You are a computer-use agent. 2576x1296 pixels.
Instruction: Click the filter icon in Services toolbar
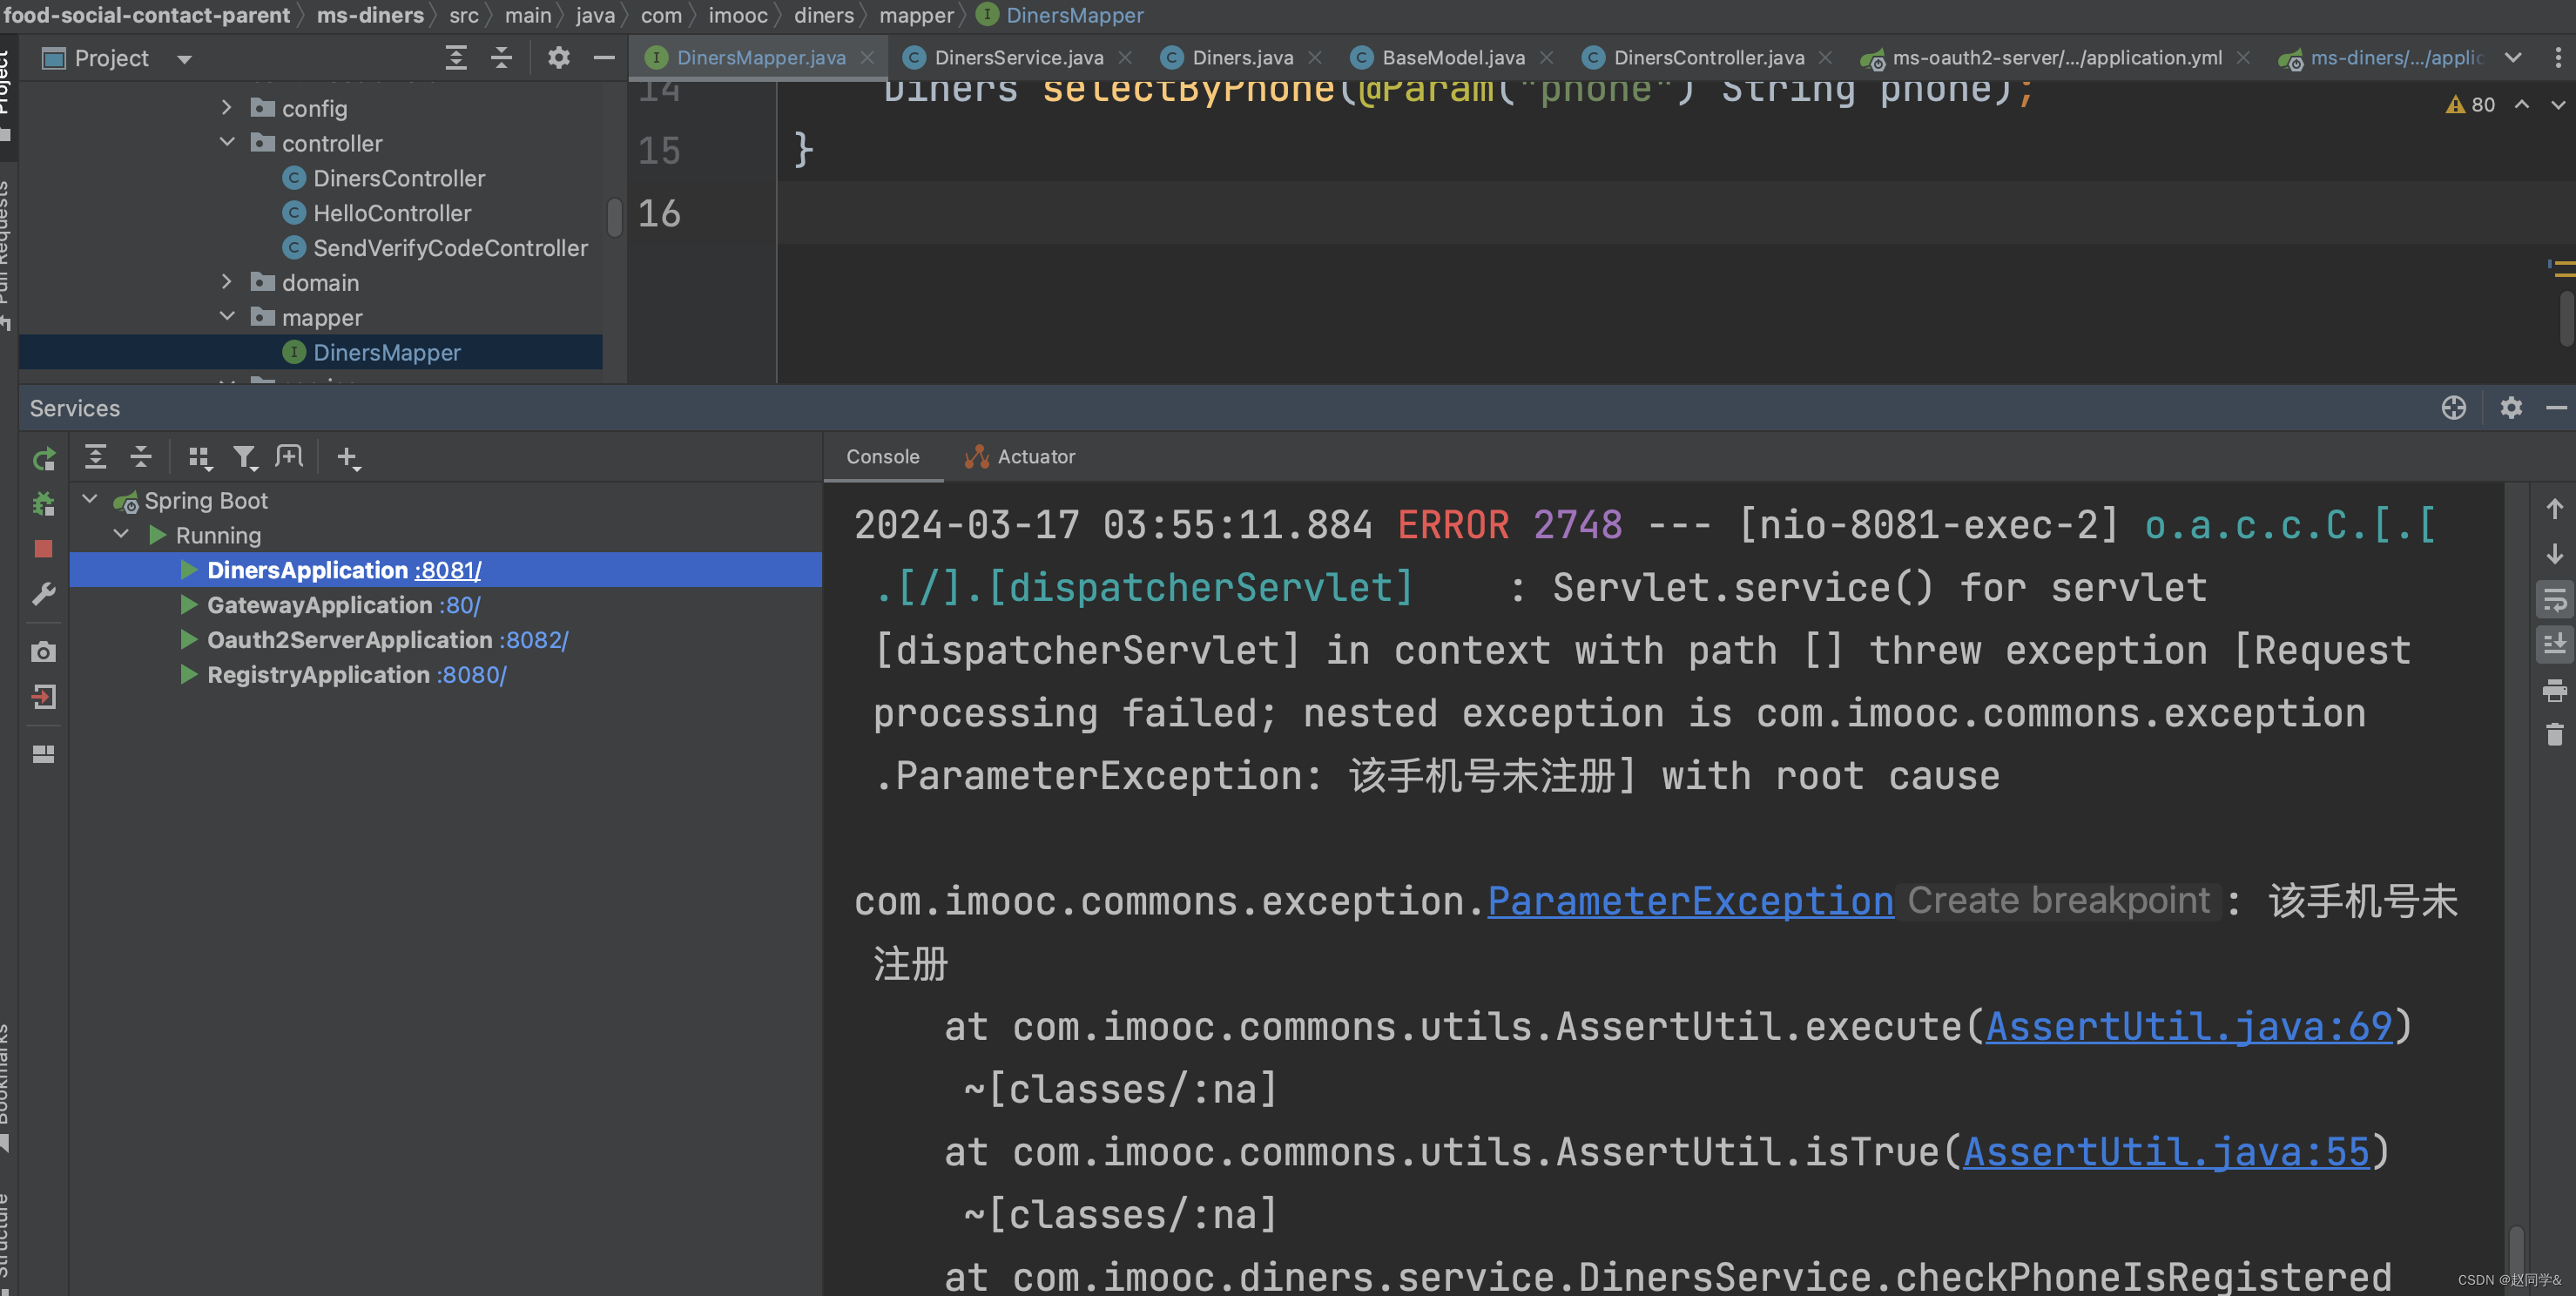[x=244, y=458]
